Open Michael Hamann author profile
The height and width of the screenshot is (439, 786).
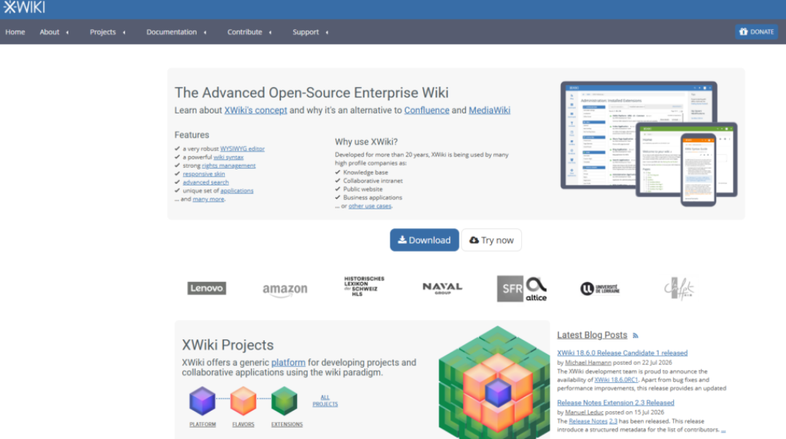pyautogui.click(x=588, y=363)
